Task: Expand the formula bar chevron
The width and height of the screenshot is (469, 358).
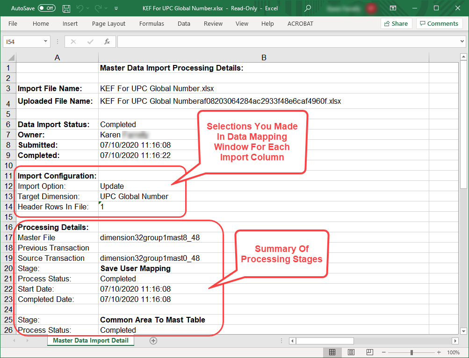Action: click(462, 42)
